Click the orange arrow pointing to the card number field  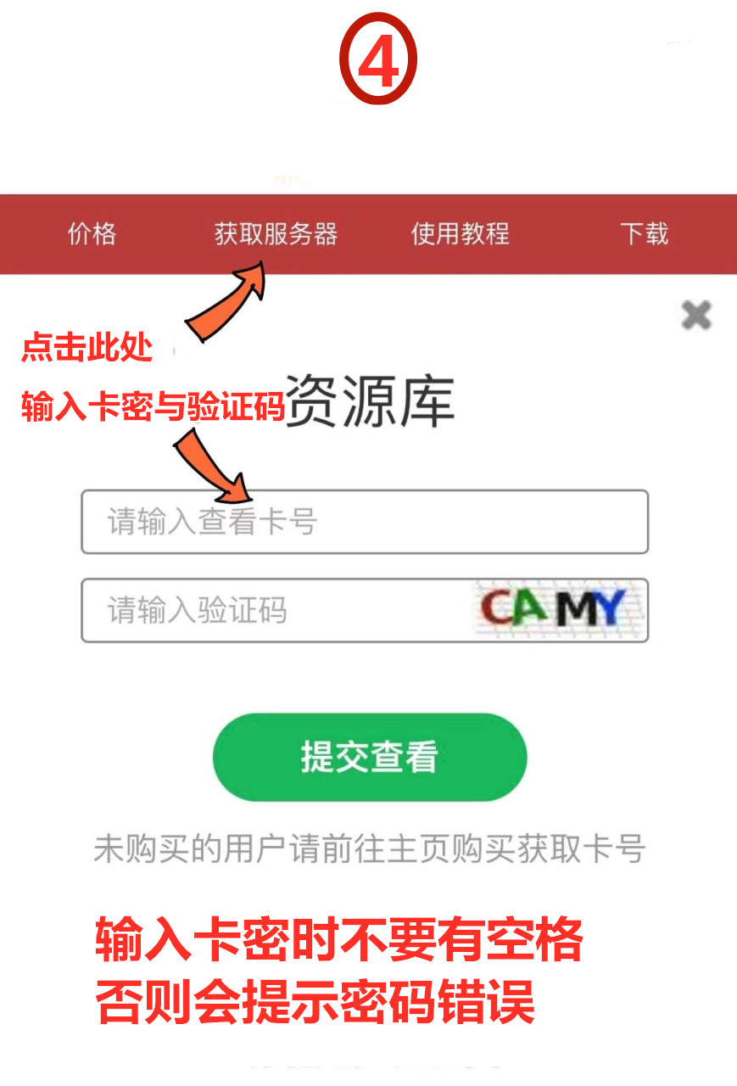pos(214,468)
